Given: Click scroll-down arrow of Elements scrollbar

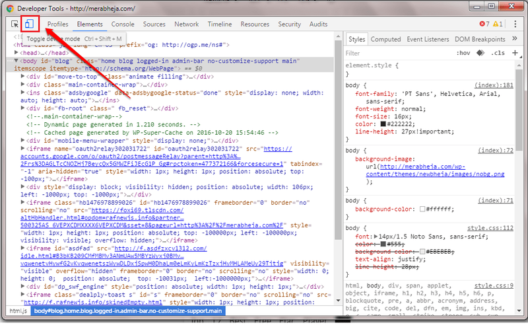Looking at the screenshot, I should click(339, 300).
